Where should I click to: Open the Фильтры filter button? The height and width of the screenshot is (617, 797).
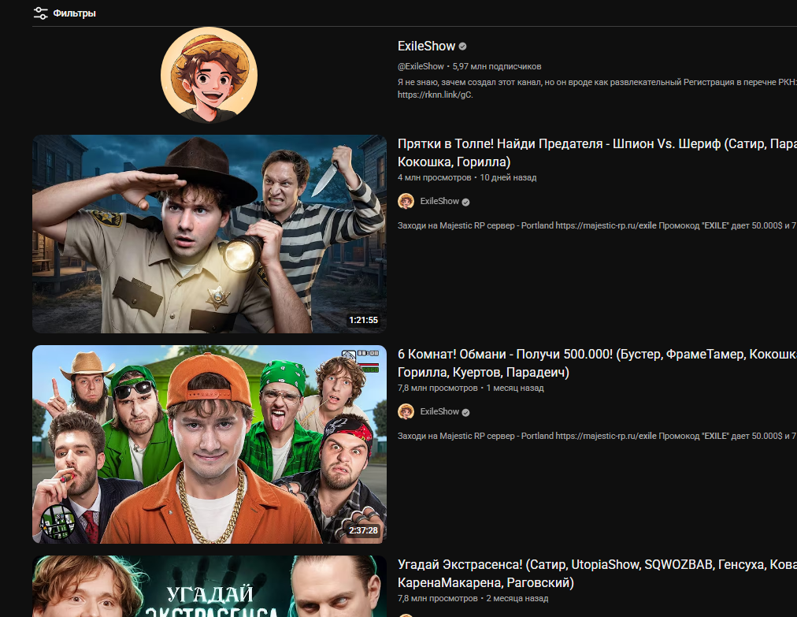65,13
